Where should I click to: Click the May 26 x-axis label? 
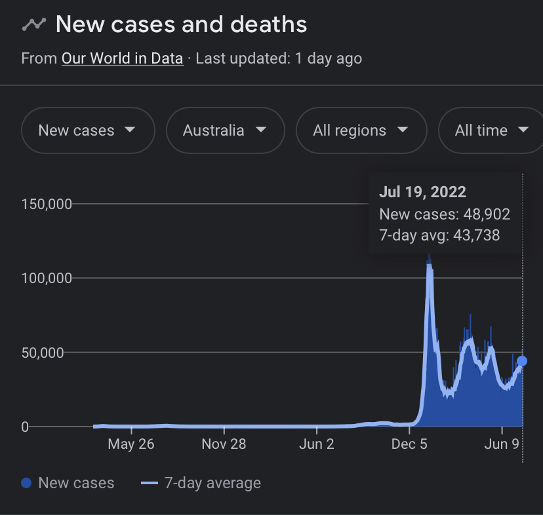[131, 444]
